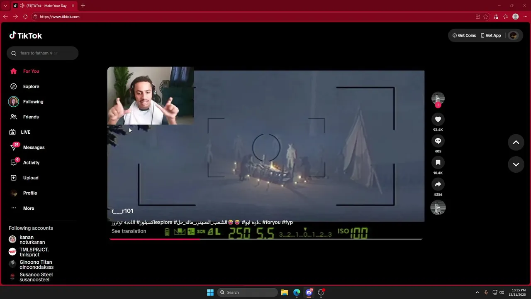Click Get Coins button
531x299 pixels.
(464, 35)
